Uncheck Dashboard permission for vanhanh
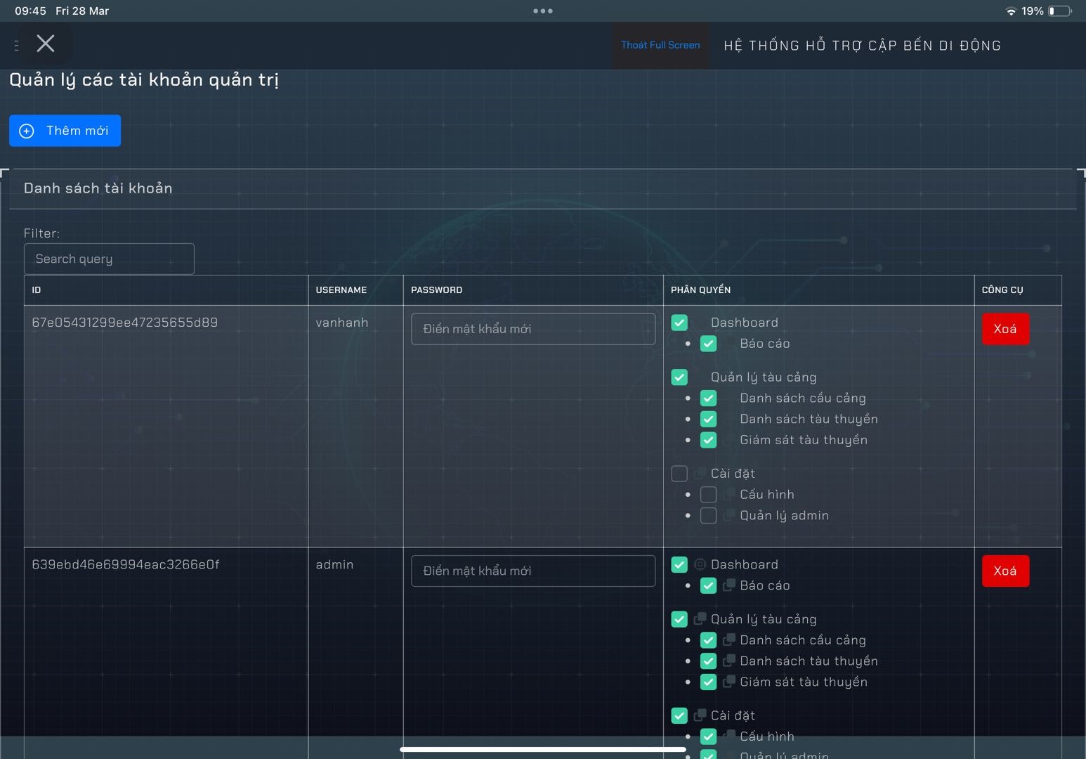This screenshot has height=759, width=1086. [x=679, y=323]
